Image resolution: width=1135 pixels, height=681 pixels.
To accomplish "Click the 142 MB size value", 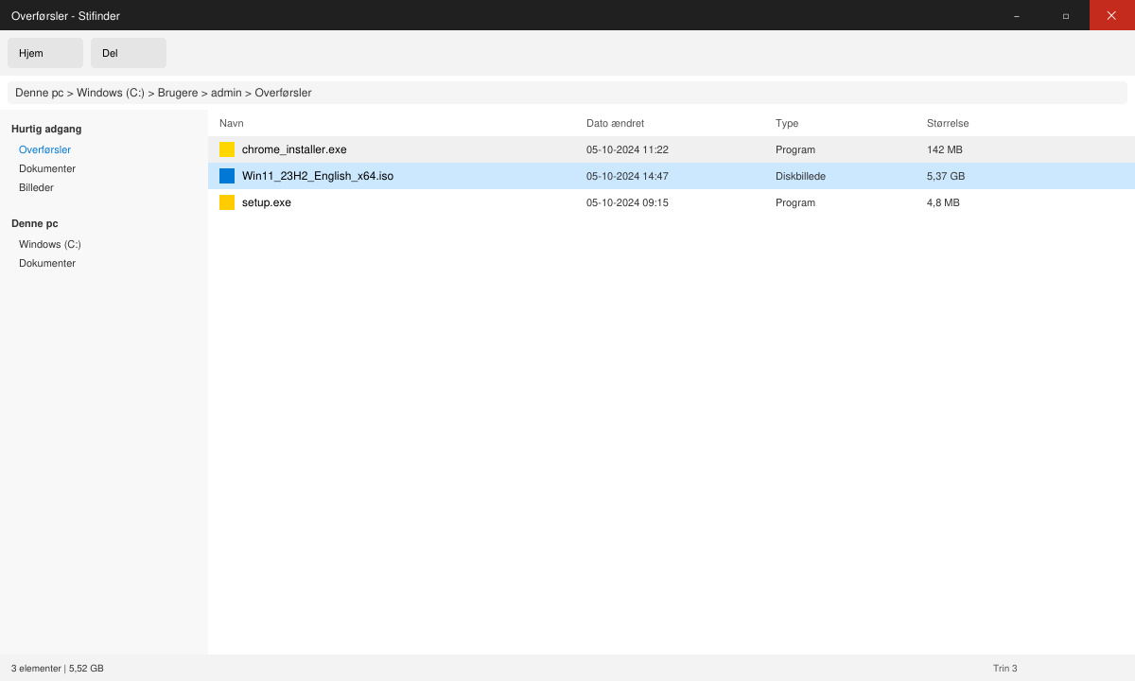I will click(x=945, y=149).
